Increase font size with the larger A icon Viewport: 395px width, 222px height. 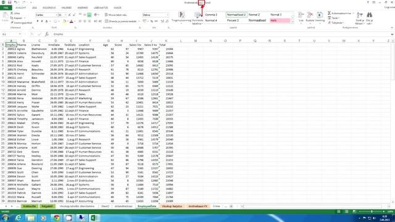(x=70, y=15)
